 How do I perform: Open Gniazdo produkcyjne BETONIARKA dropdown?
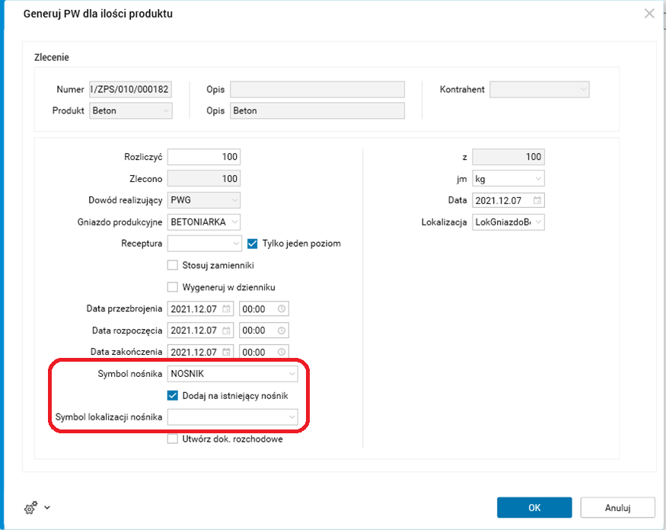point(234,222)
